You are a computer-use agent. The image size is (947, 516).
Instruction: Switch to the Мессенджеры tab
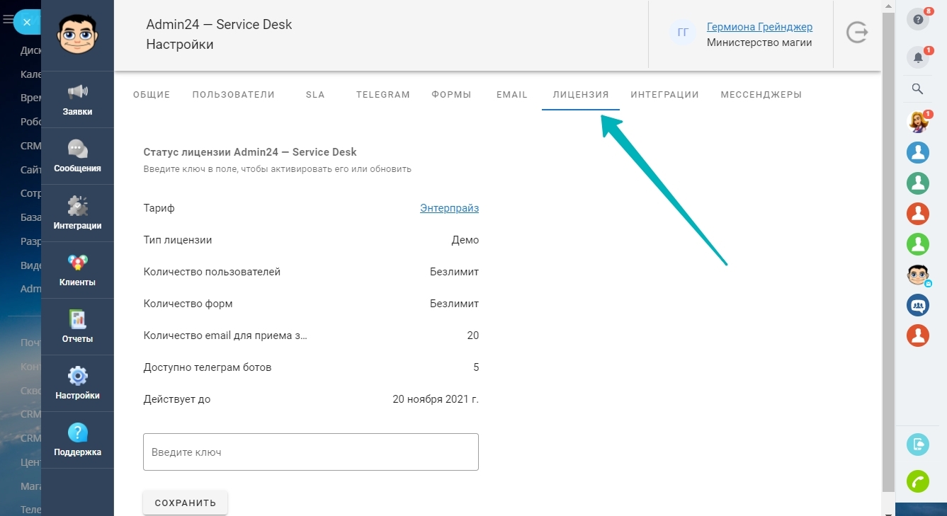click(761, 95)
